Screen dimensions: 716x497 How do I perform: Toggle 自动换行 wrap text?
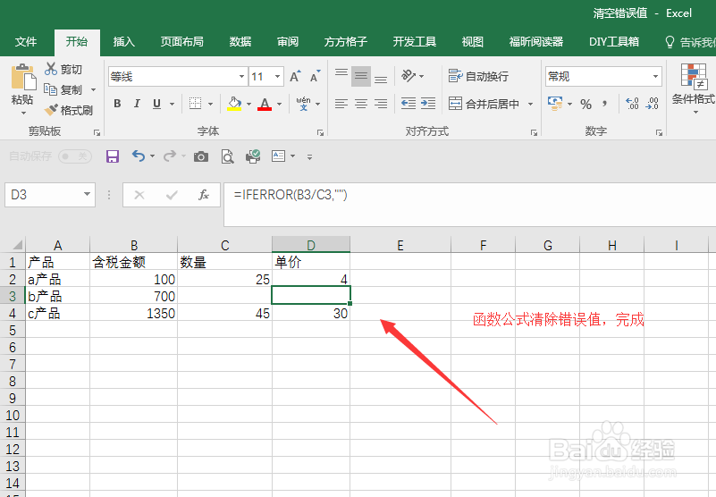coord(478,76)
